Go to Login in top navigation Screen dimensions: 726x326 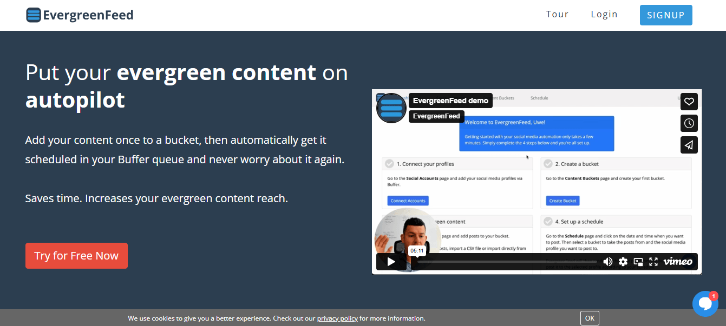[604, 15]
